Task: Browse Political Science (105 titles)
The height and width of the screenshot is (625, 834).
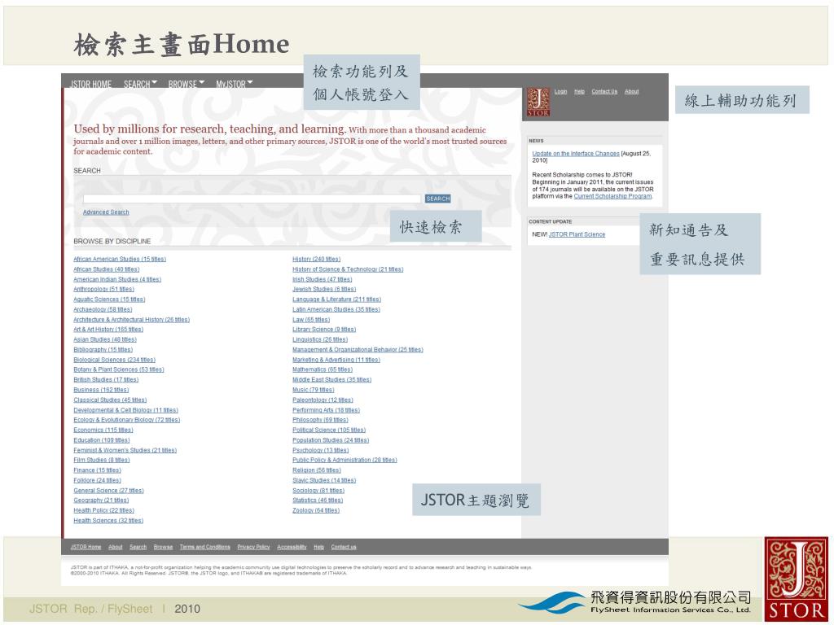Action: (x=329, y=430)
